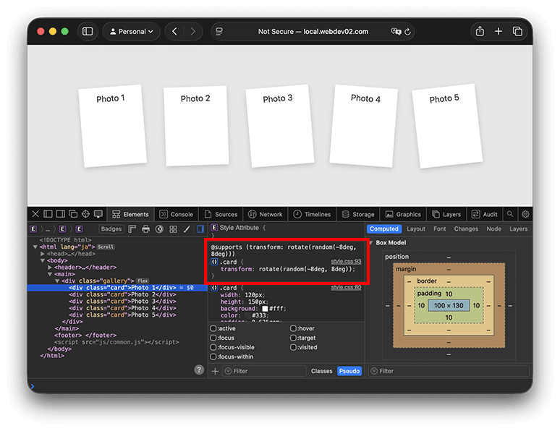The image size is (560, 431).
Task: Open the Badges dropdown
Action: click(111, 229)
